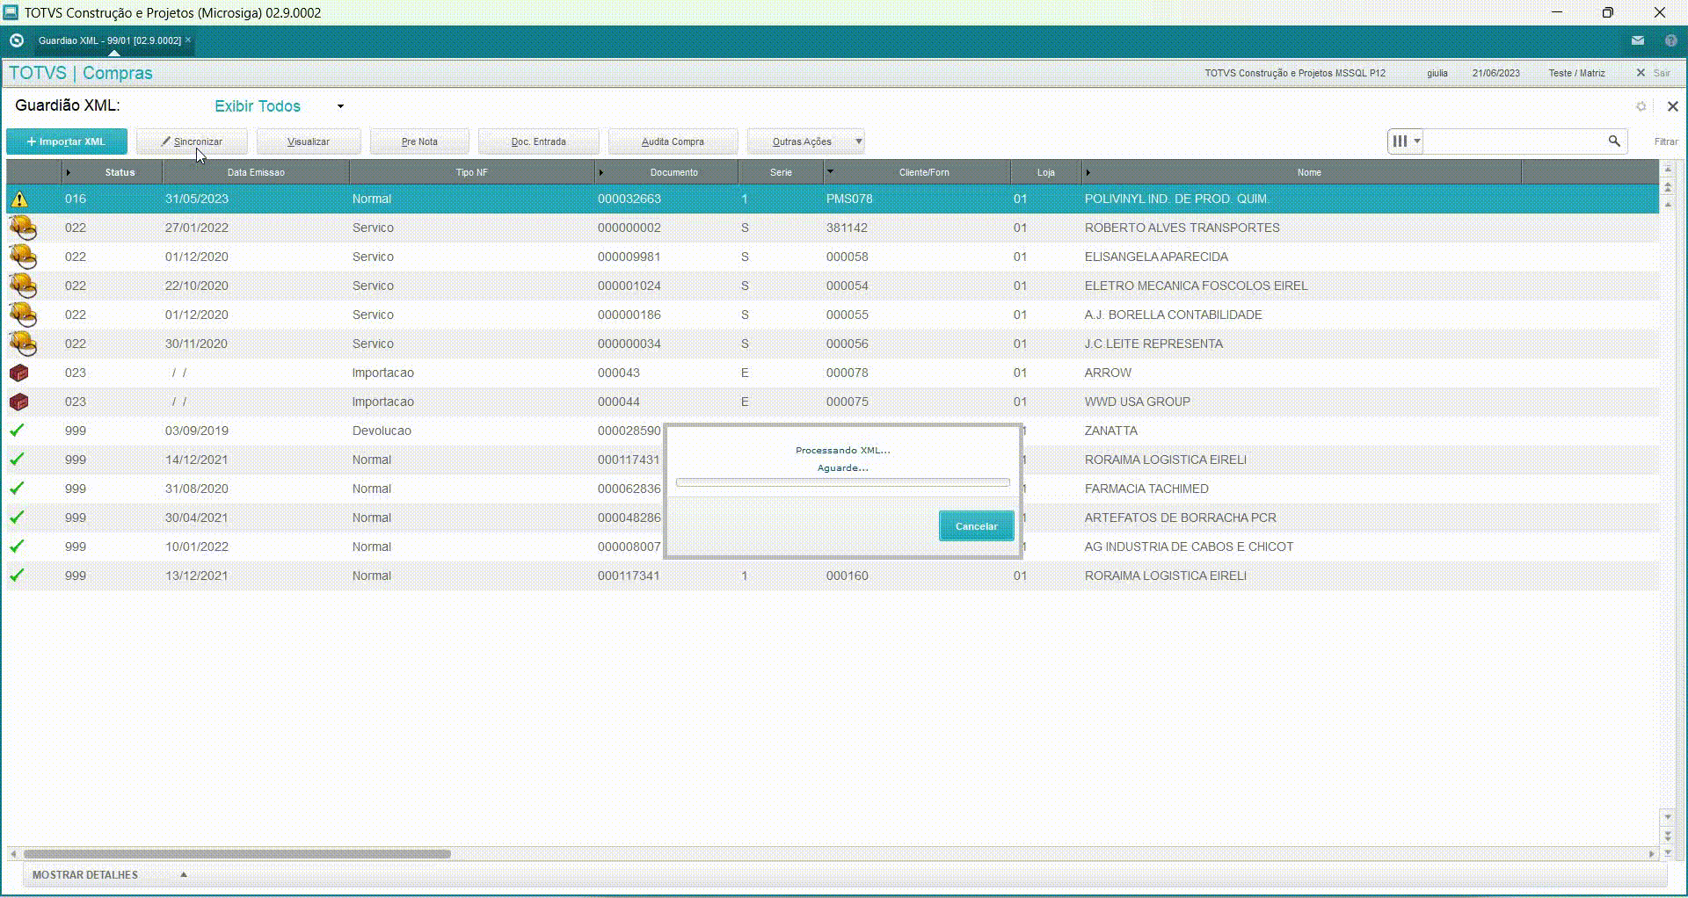Image resolution: width=1688 pixels, height=898 pixels.
Task: Click import box icon for WWD USA GROUP row
Action: (x=18, y=402)
